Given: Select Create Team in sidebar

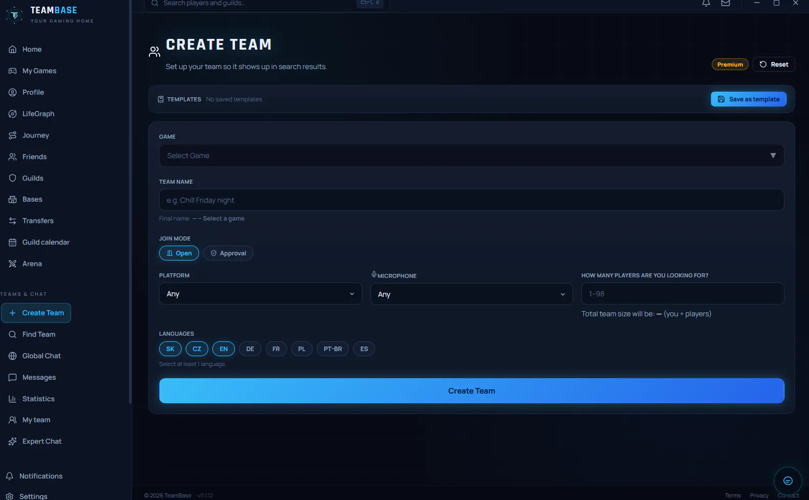Looking at the screenshot, I should pos(36,313).
